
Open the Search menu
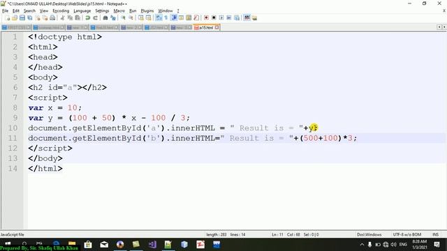29,11
